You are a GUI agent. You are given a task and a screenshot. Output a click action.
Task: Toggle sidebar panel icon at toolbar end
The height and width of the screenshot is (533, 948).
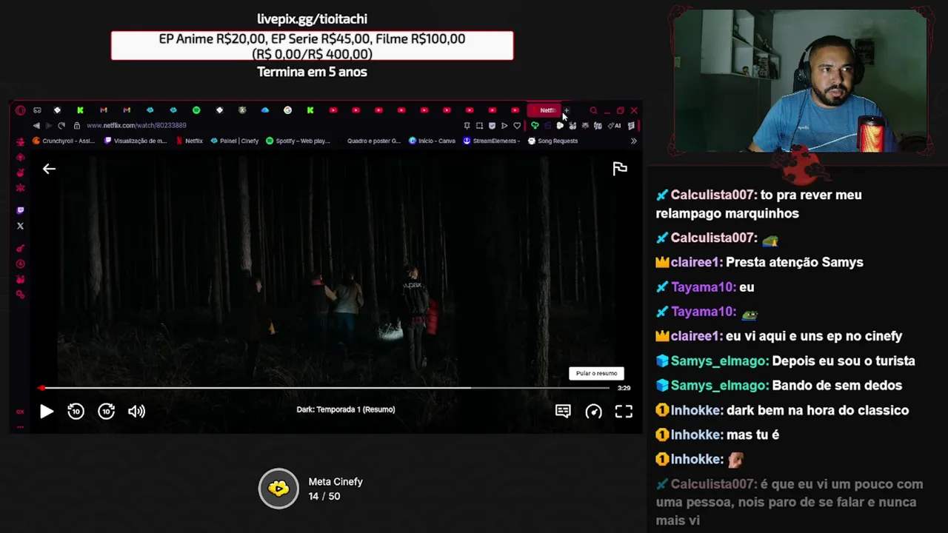[632, 126]
